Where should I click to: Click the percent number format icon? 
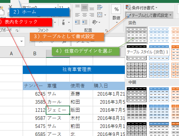(116, 9)
